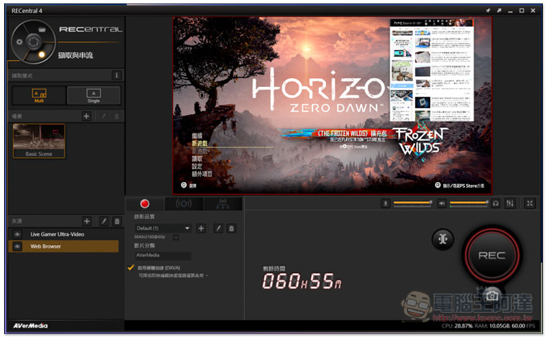Screen dimensions: 547x338
Task: Click the arrow icon beside the pin
Action: coord(499,10)
